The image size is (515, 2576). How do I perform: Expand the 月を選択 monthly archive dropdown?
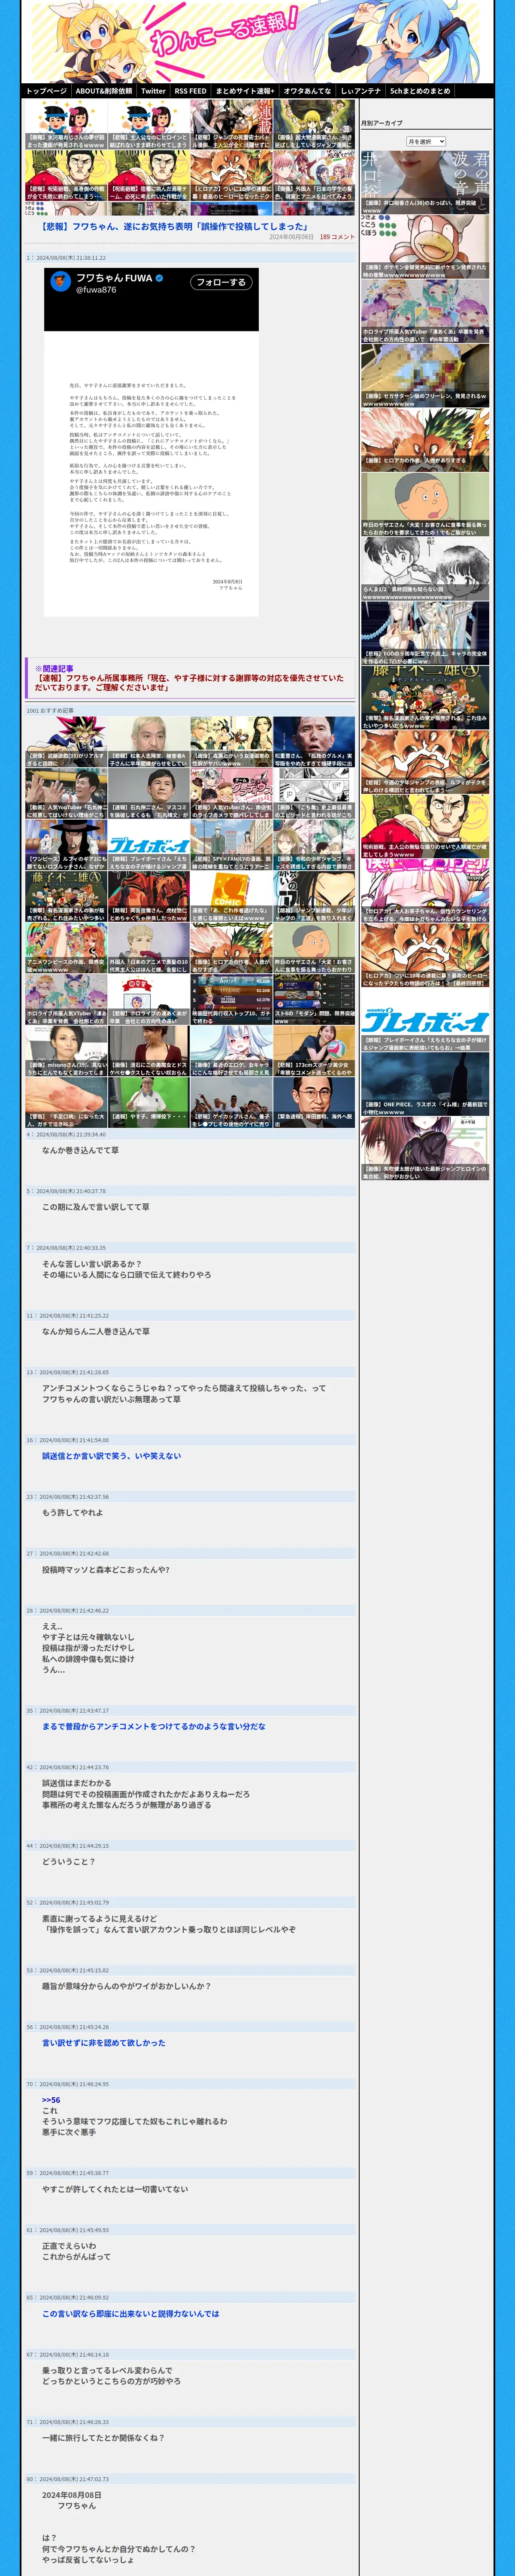(x=426, y=142)
